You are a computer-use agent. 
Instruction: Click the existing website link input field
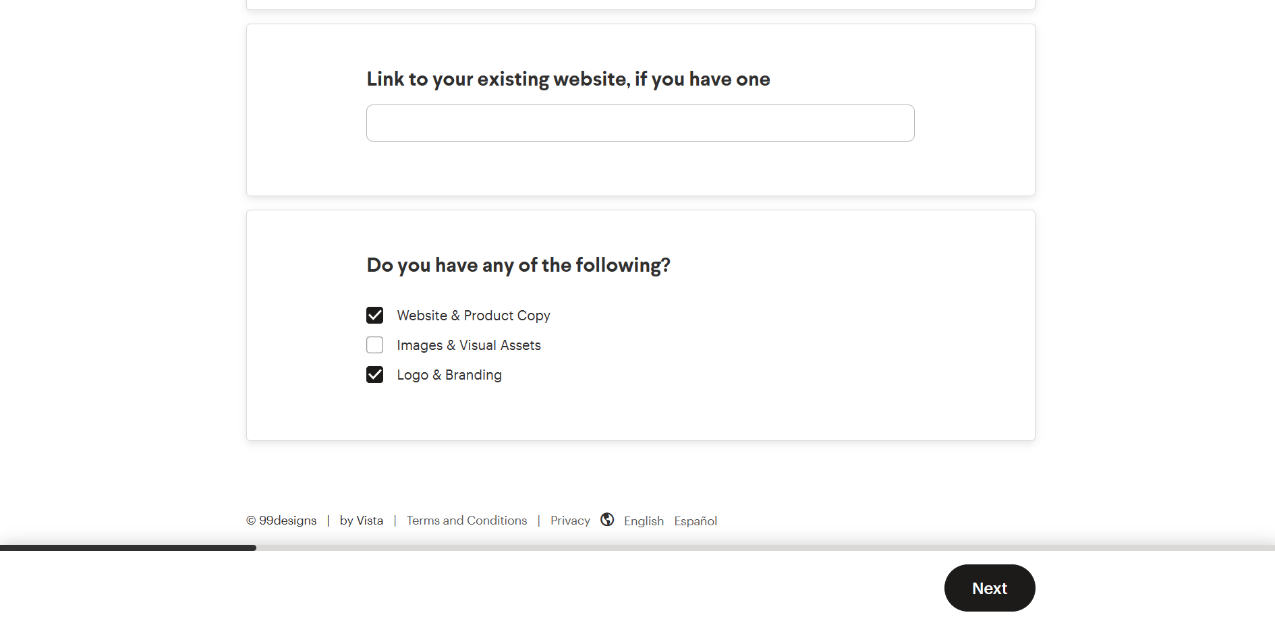[x=640, y=123]
